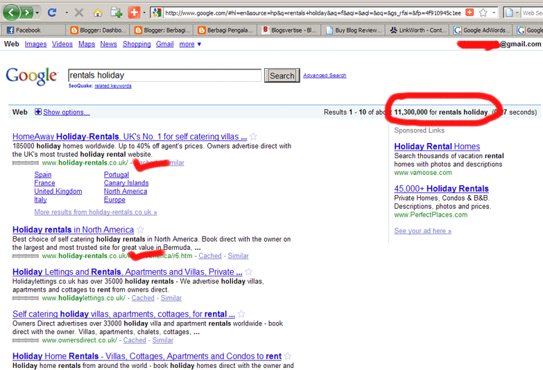The height and width of the screenshot is (370, 543).
Task: Star the 'Holiday rentals in North America' result
Action: [x=140, y=229]
